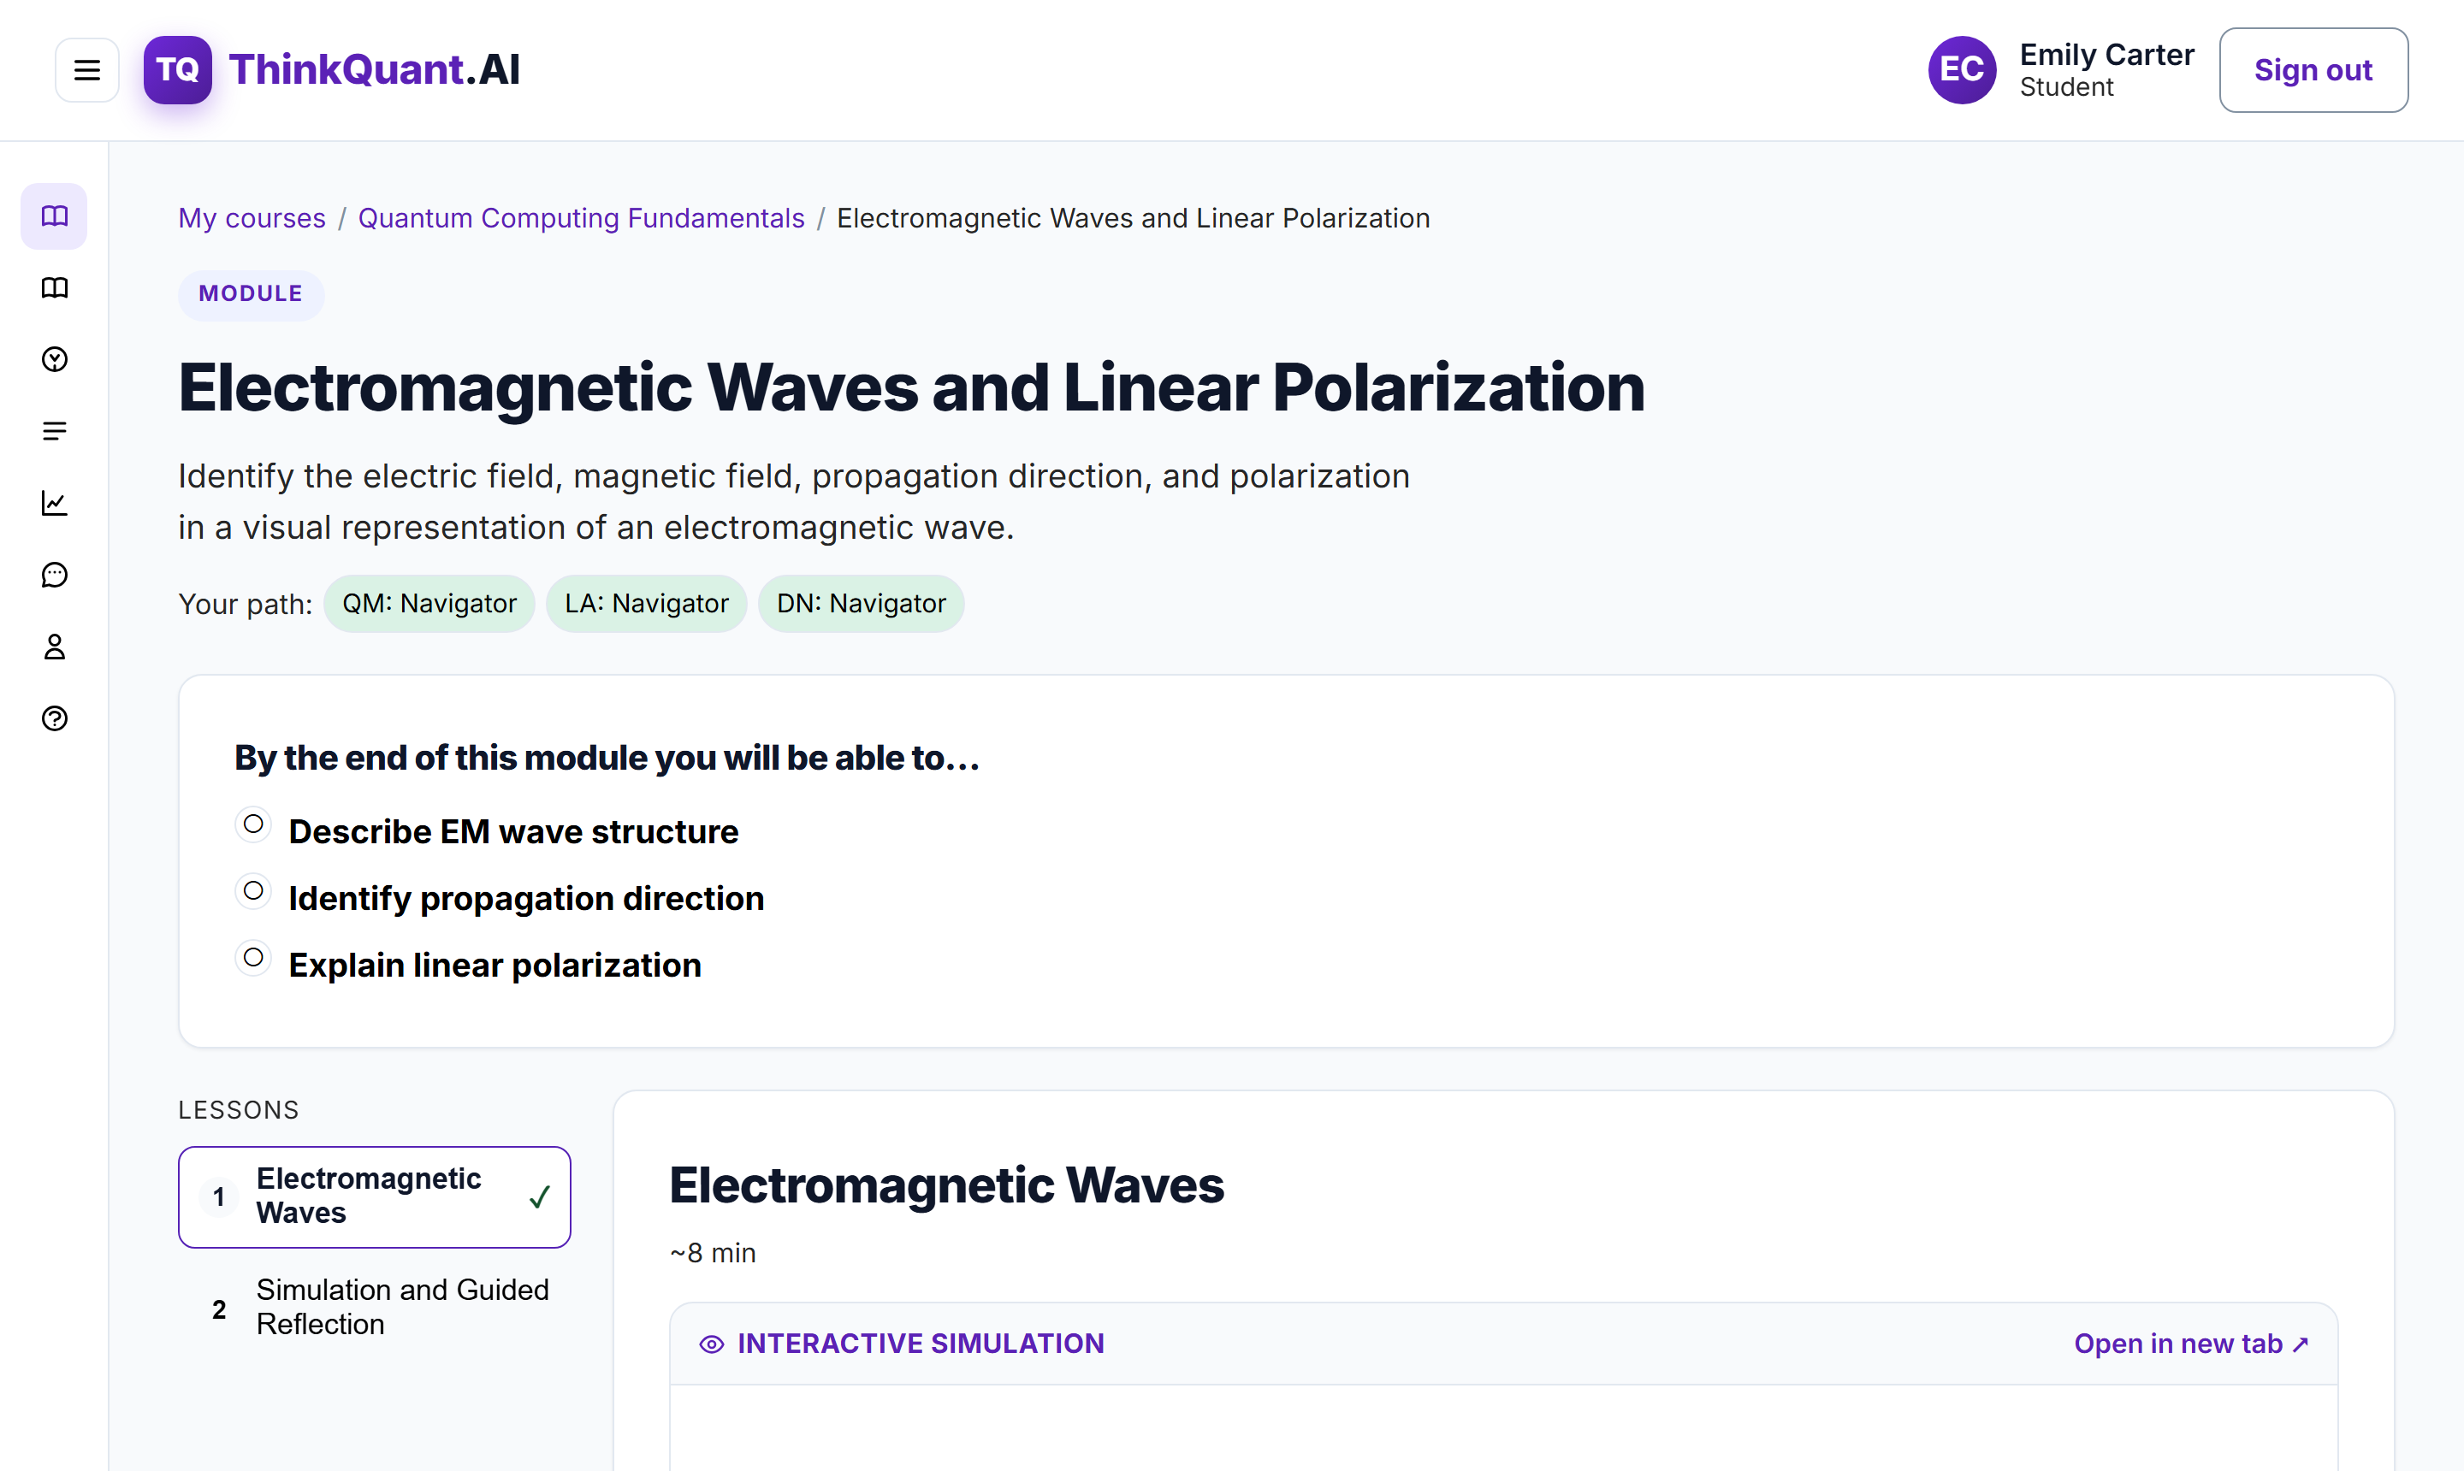This screenshot has height=1471, width=2464.
Task: Click the current page breadcrumb text
Action: (x=1134, y=218)
